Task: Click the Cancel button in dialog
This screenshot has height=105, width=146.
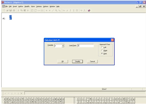Action: coord(92,61)
